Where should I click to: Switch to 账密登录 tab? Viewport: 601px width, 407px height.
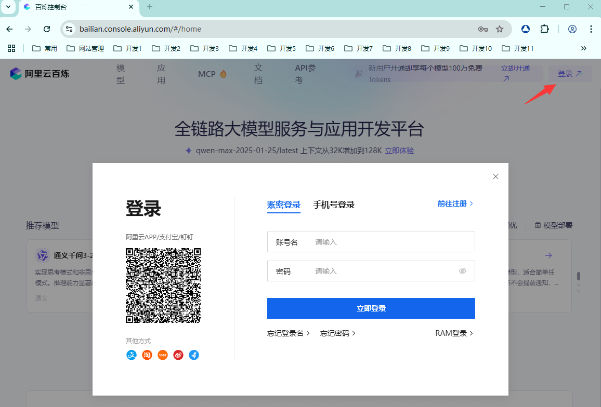(284, 205)
